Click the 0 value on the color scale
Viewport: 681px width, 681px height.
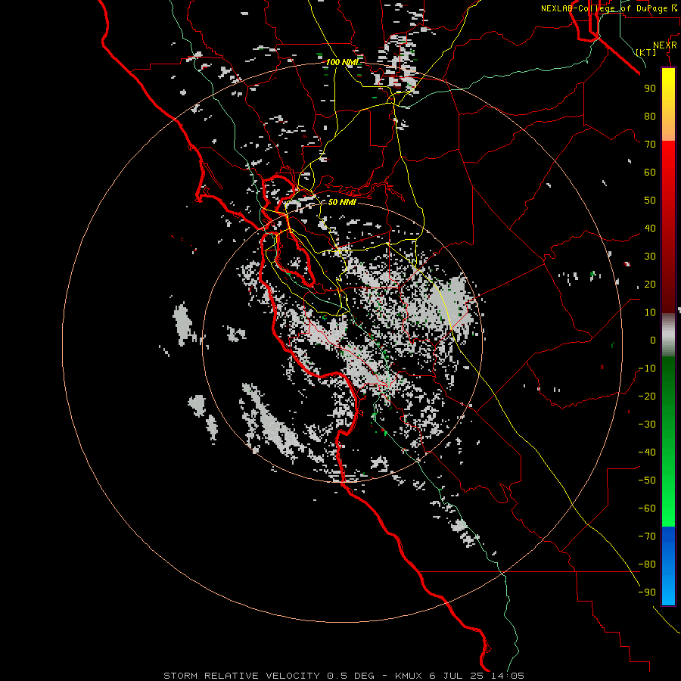[653, 340]
